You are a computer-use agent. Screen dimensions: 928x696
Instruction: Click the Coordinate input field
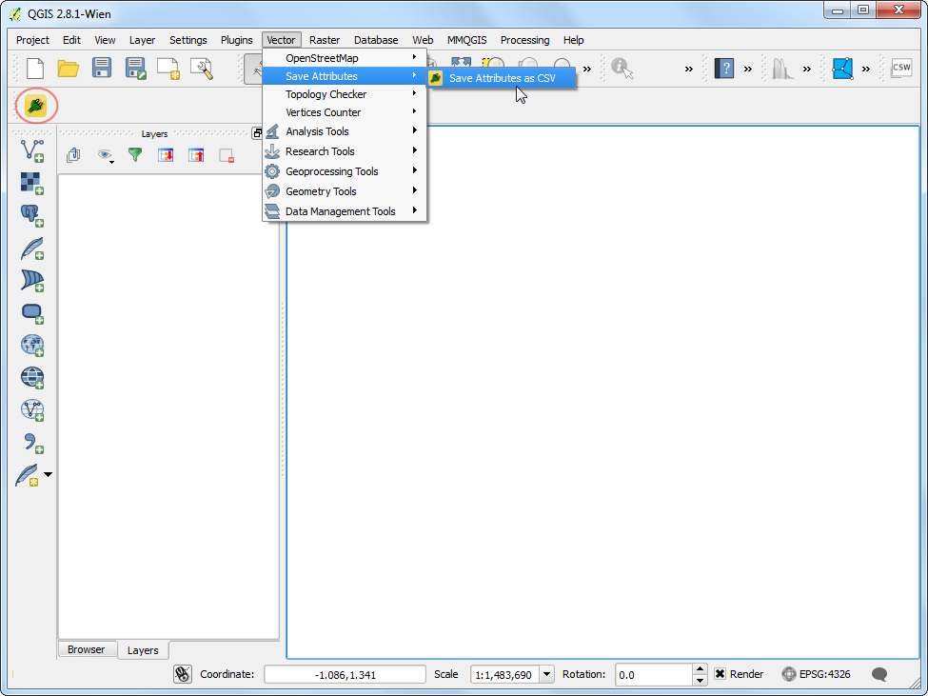(346, 675)
